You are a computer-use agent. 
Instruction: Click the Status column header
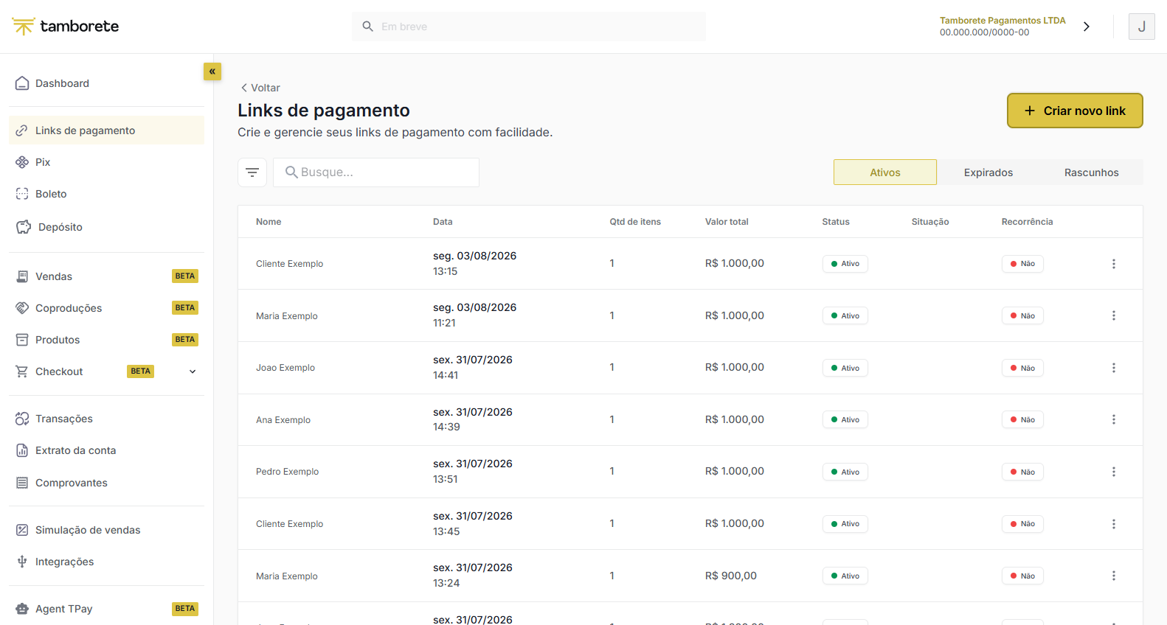(x=836, y=222)
